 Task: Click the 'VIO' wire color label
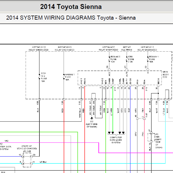click(x=7, y=141)
